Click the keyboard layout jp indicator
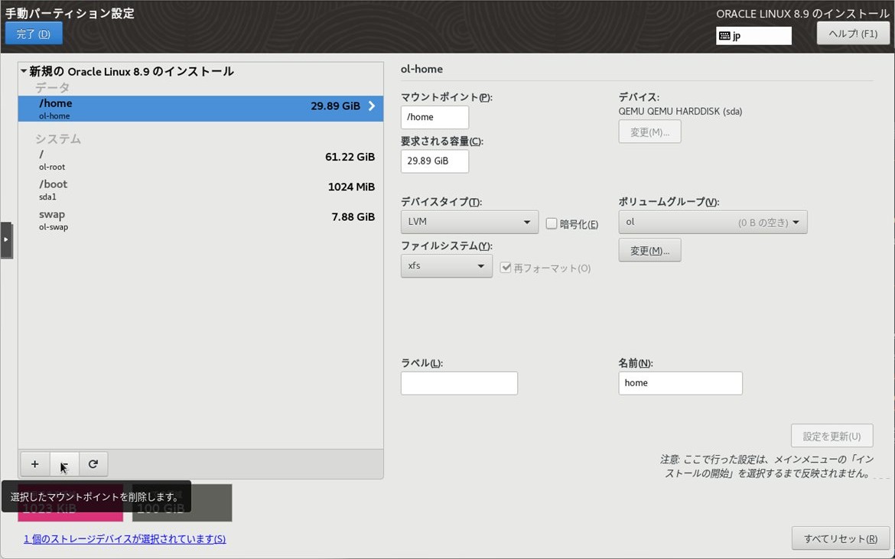 (x=753, y=35)
